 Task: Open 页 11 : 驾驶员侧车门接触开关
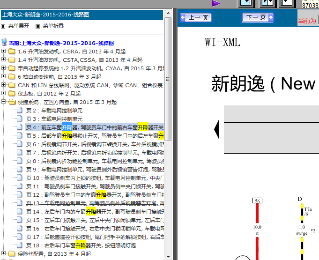95,186
